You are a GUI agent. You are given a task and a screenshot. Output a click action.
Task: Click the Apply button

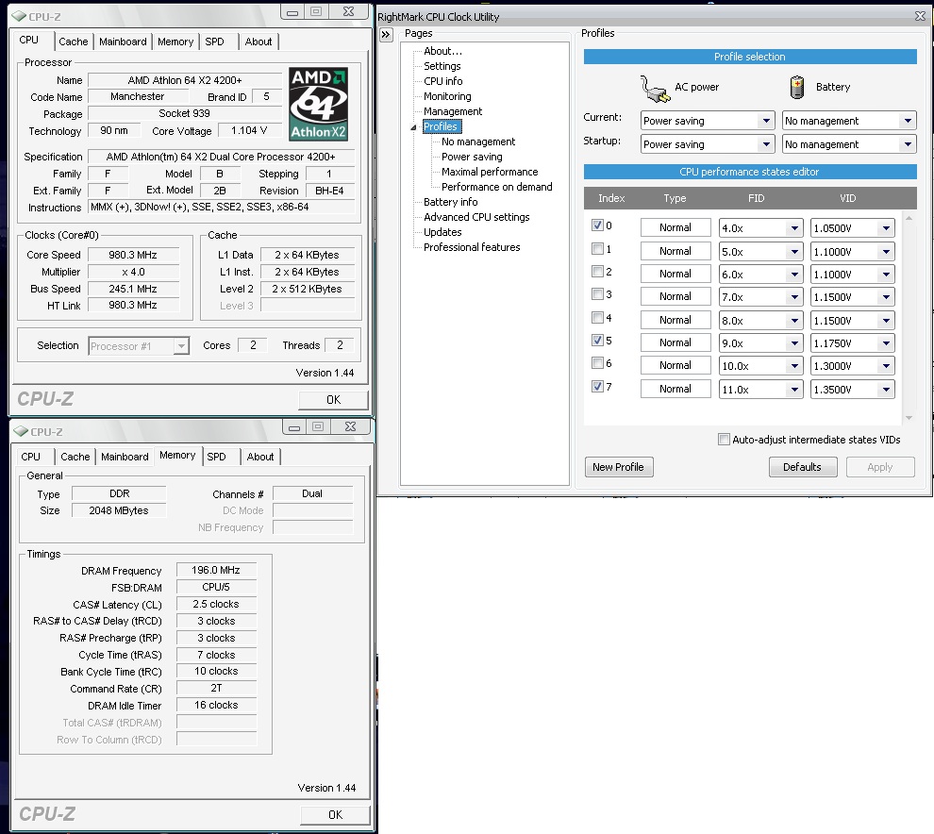coord(880,467)
